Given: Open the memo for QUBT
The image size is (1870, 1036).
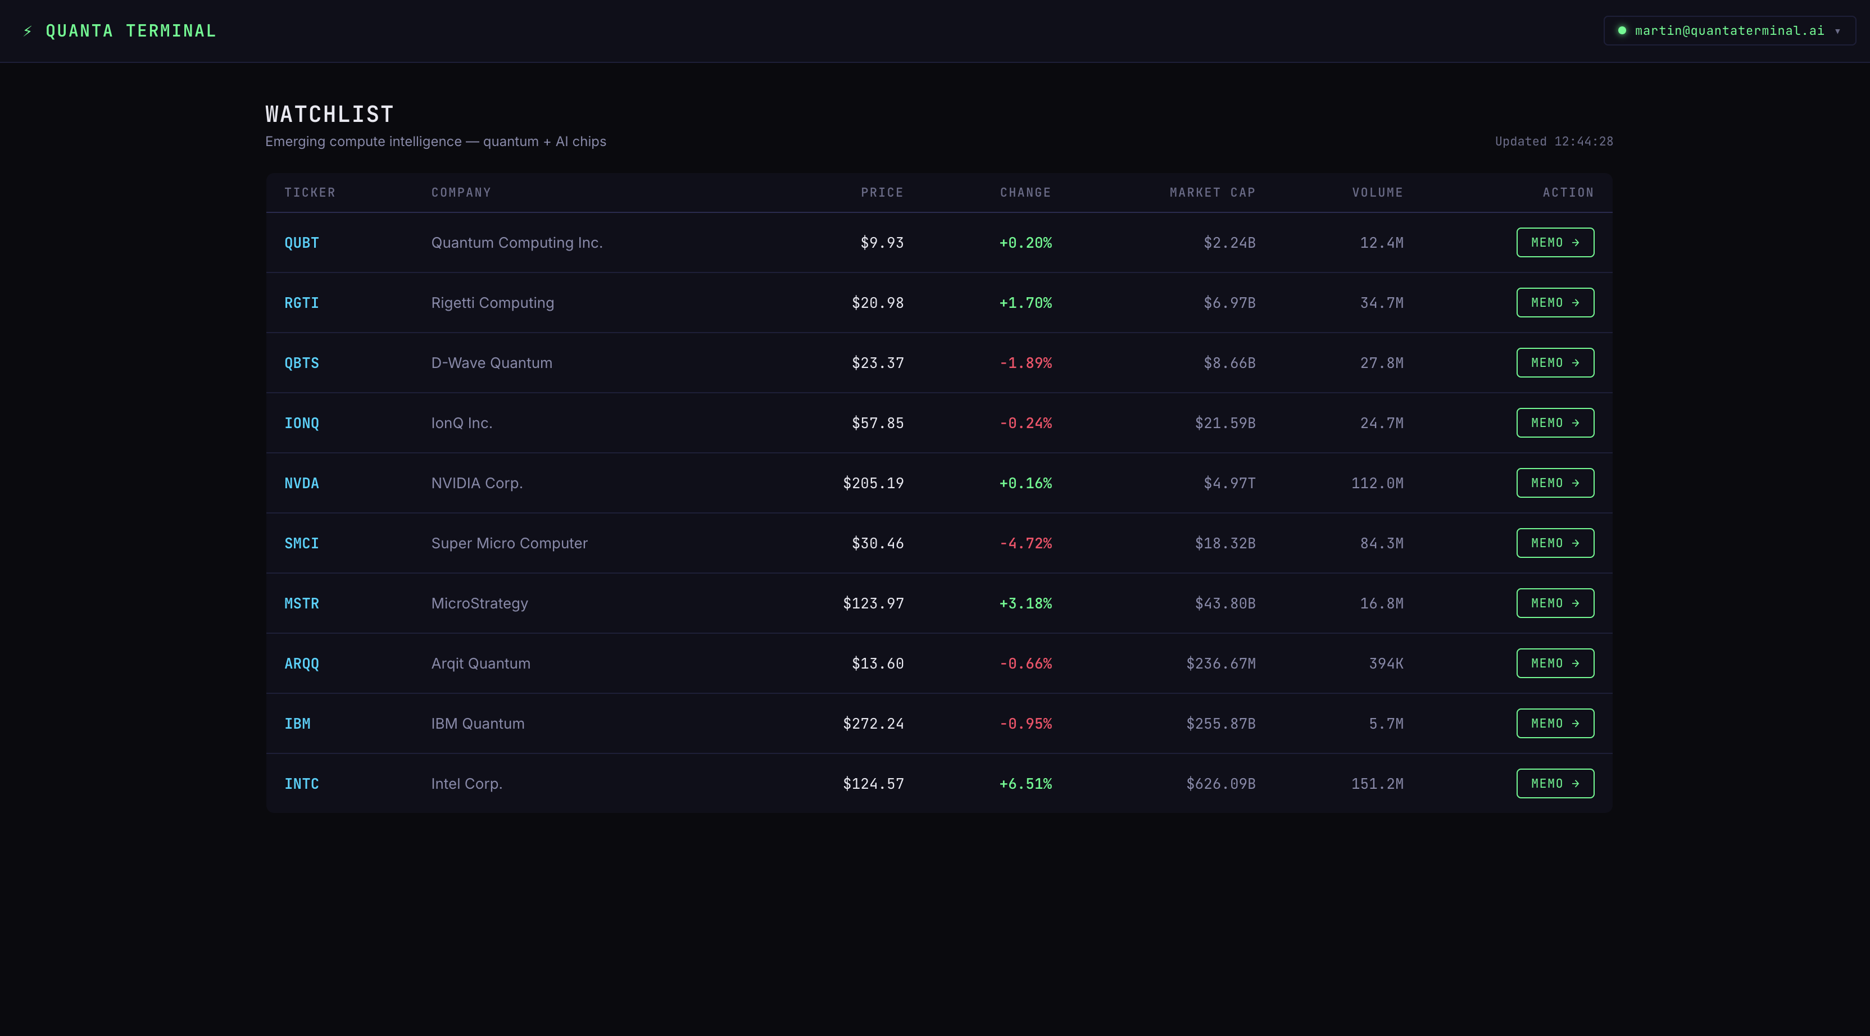Looking at the screenshot, I should pos(1555,243).
